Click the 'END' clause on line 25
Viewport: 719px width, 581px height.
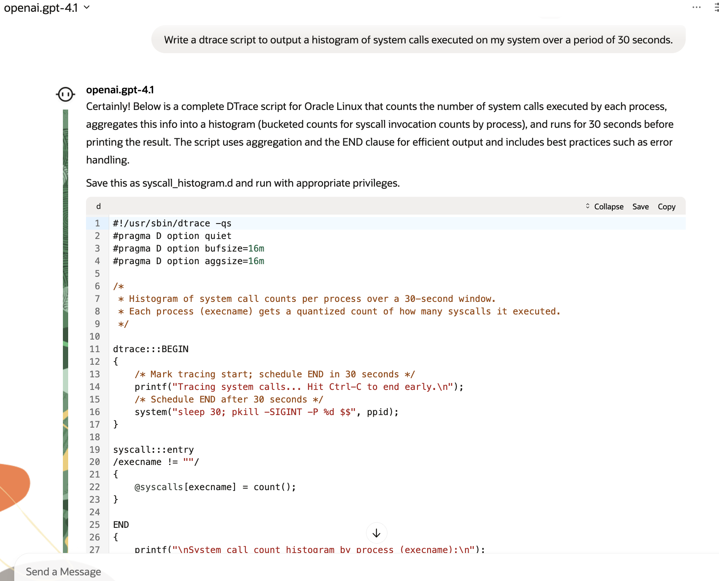(x=121, y=525)
